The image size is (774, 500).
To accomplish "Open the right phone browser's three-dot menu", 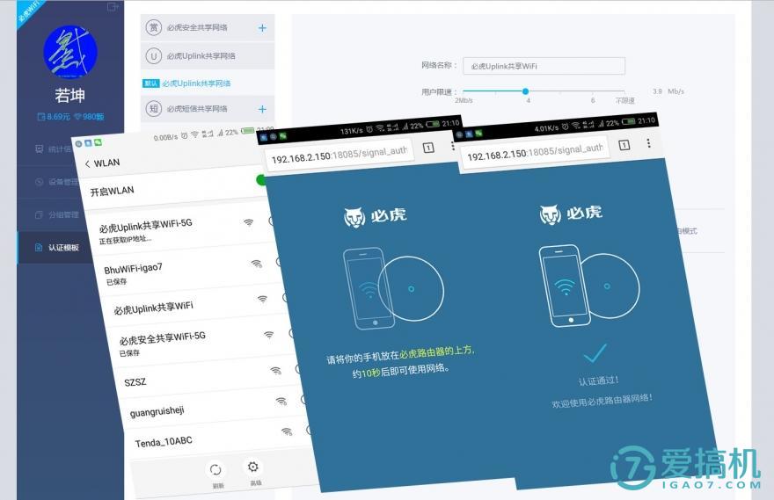I will click(x=648, y=143).
